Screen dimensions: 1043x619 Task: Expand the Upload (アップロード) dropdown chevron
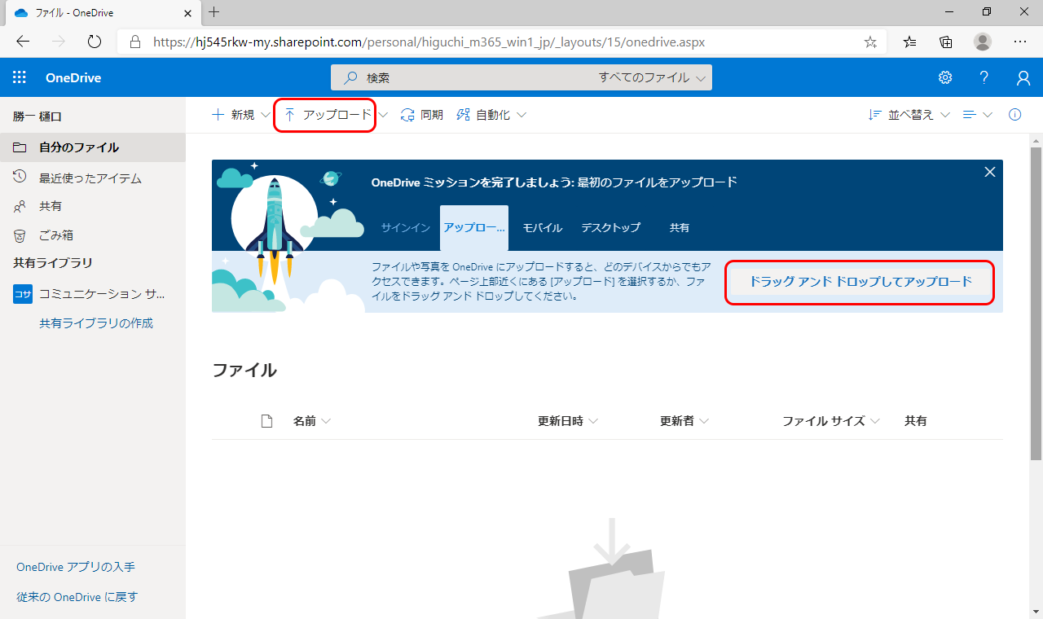coord(383,115)
